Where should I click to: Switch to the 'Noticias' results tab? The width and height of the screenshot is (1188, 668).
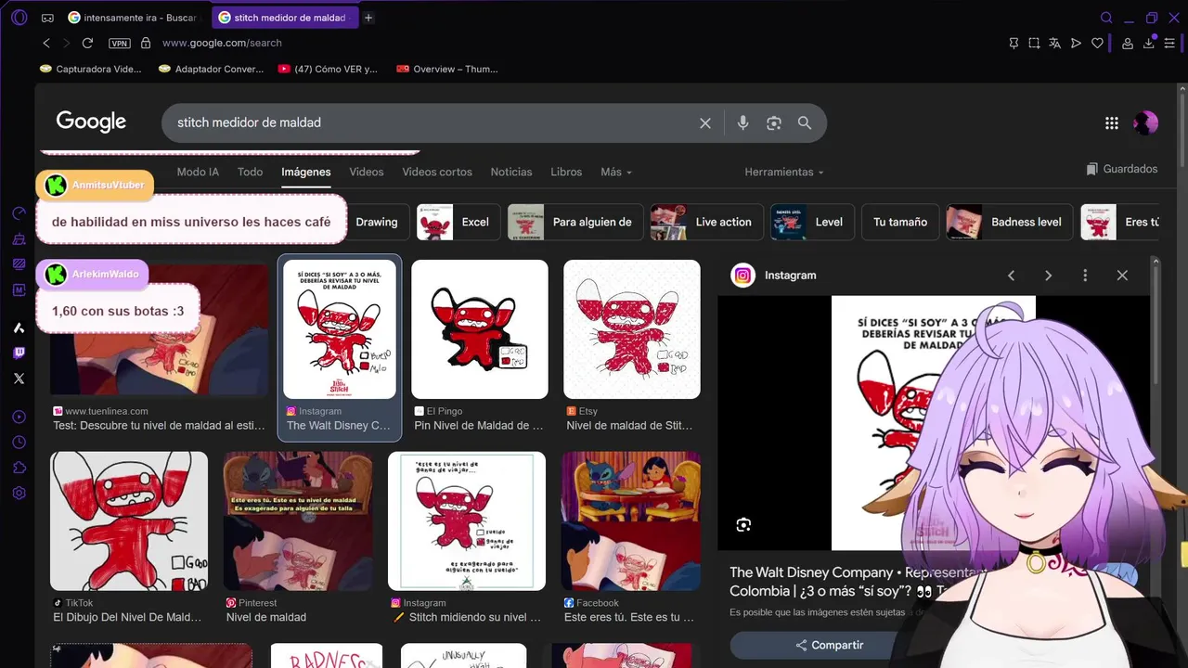(x=511, y=172)
